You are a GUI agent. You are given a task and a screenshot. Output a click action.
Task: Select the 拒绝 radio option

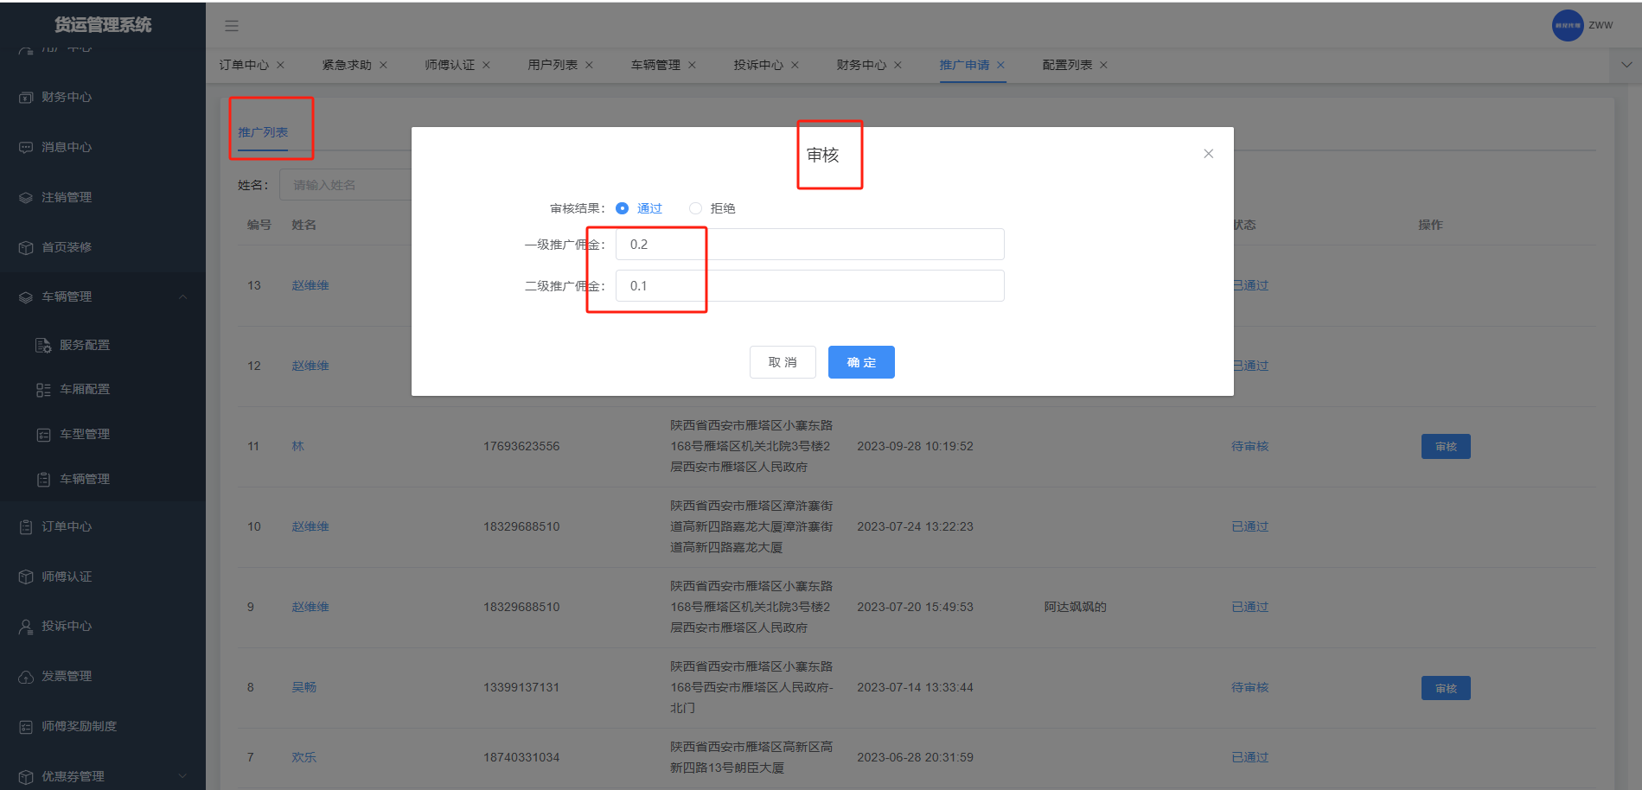pyautogui.click(x=695, y=208)
